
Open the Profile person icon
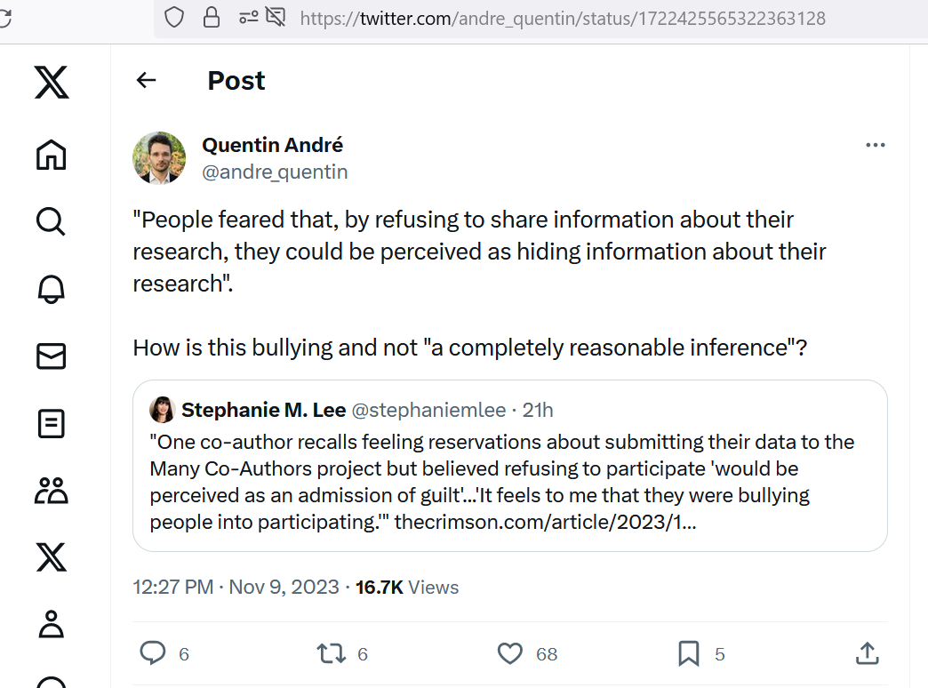point(51,624)
